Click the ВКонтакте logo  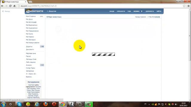35,11
